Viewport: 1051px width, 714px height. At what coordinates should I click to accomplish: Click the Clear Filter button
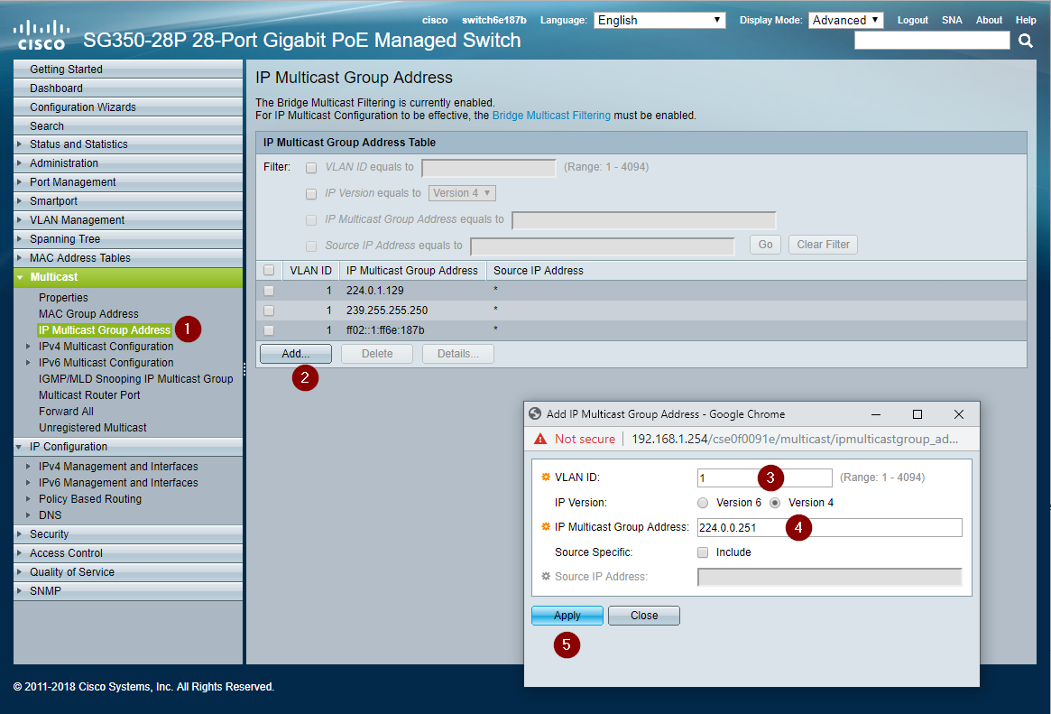[x=823, y=245]
